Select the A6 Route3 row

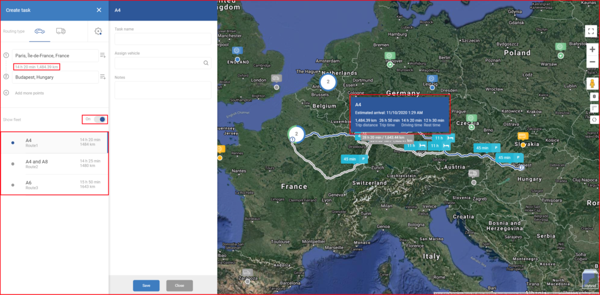54,185
